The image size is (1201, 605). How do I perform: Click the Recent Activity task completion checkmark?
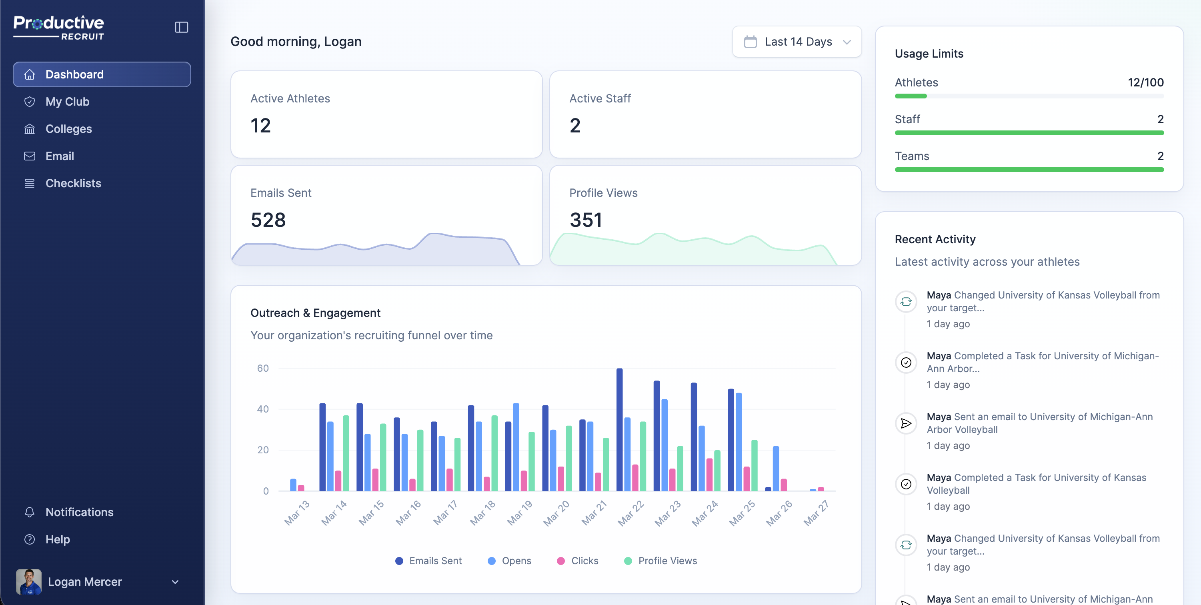coord(906,363)
